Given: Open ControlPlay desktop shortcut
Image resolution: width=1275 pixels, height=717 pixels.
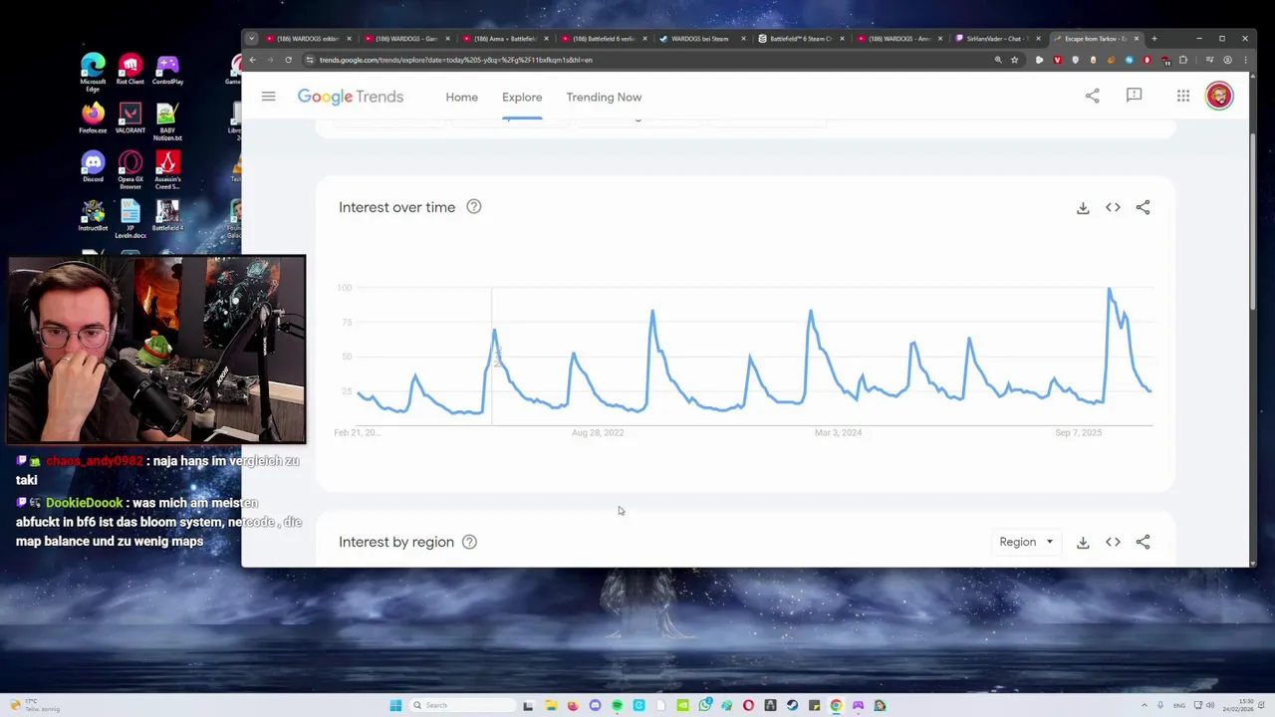Looking at the screenshot, I should coord(167,70).
